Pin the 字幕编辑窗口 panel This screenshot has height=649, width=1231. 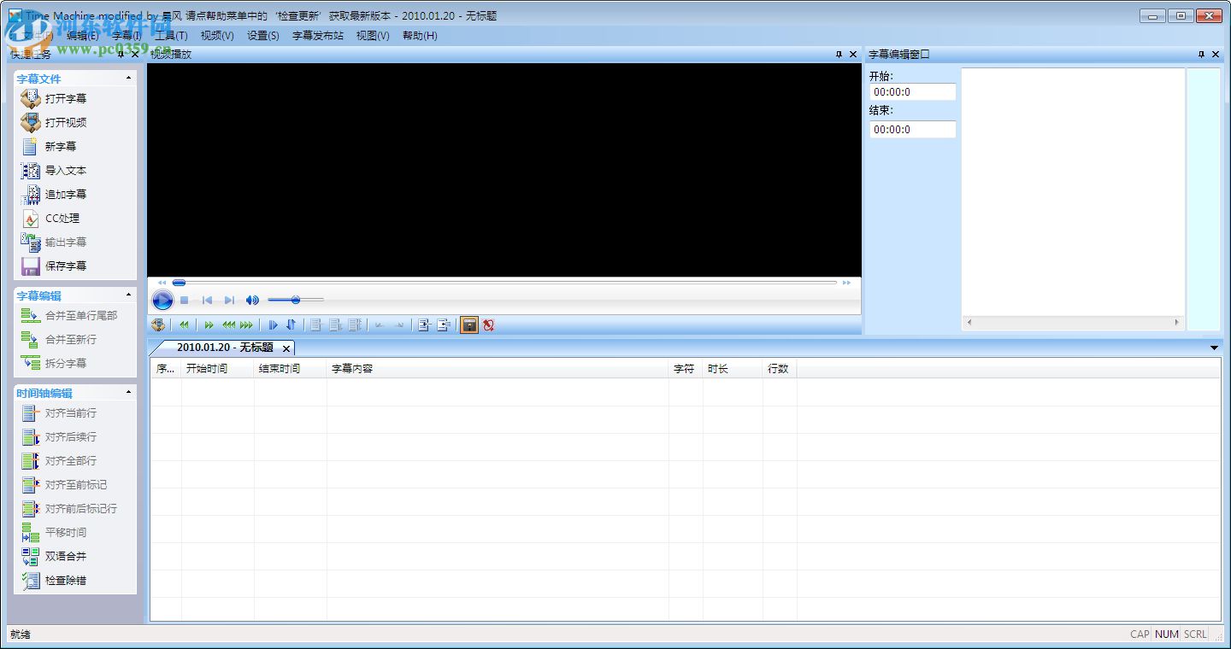(x=1200, y=54)
